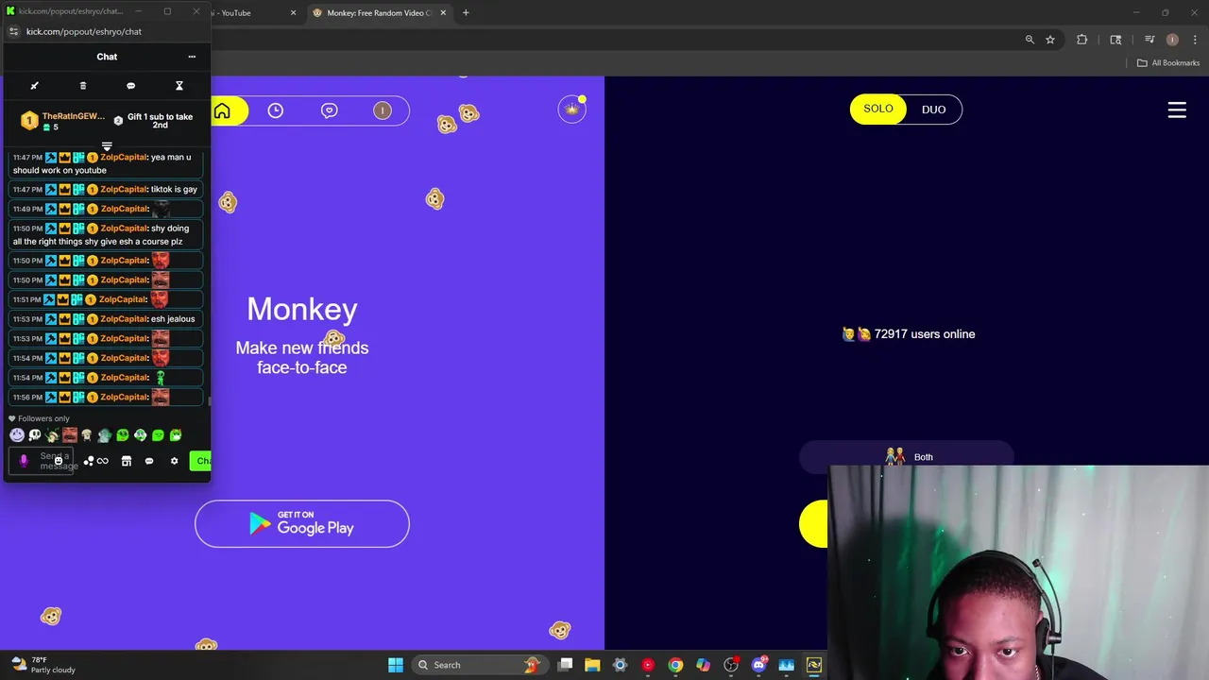Screen dimensions: 1209x680
Task: Open Discord from the taskbar
Action: pyautogui.click(x=758, y=665)
